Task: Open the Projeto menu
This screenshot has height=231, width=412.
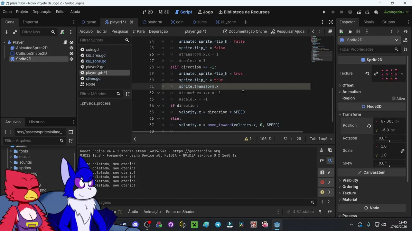Action: [x=22, y=12]
